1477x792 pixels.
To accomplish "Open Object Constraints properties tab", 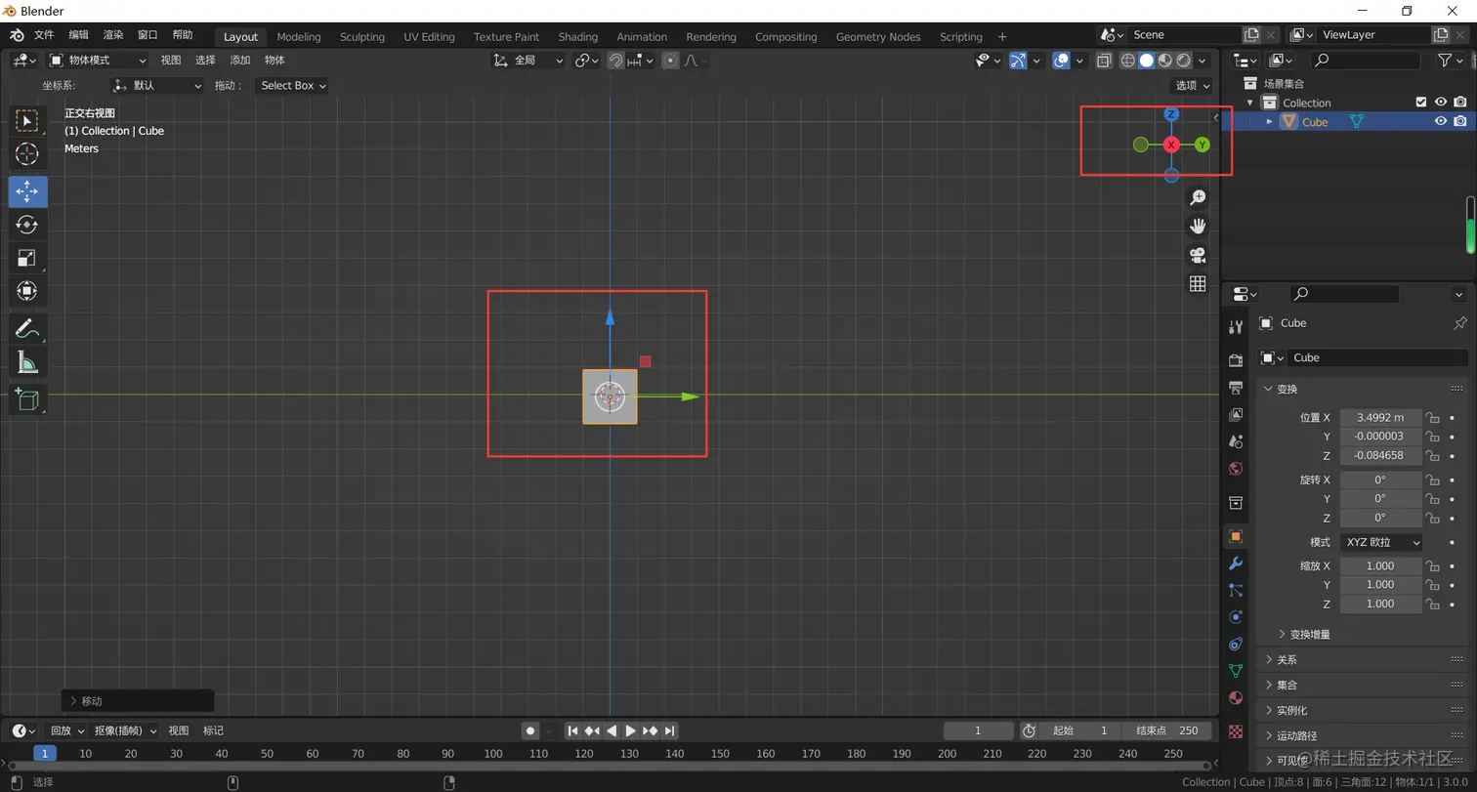I will coord(1236,644).
